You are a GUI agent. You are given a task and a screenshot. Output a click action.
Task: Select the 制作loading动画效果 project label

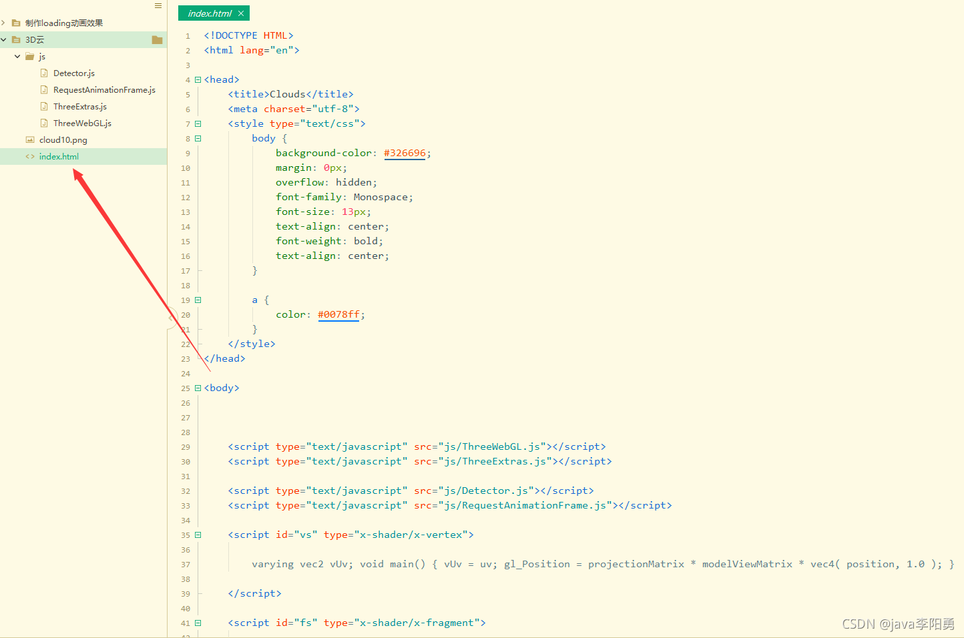64,23
